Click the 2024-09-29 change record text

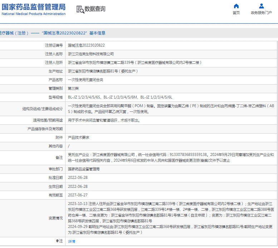point(170,229)
